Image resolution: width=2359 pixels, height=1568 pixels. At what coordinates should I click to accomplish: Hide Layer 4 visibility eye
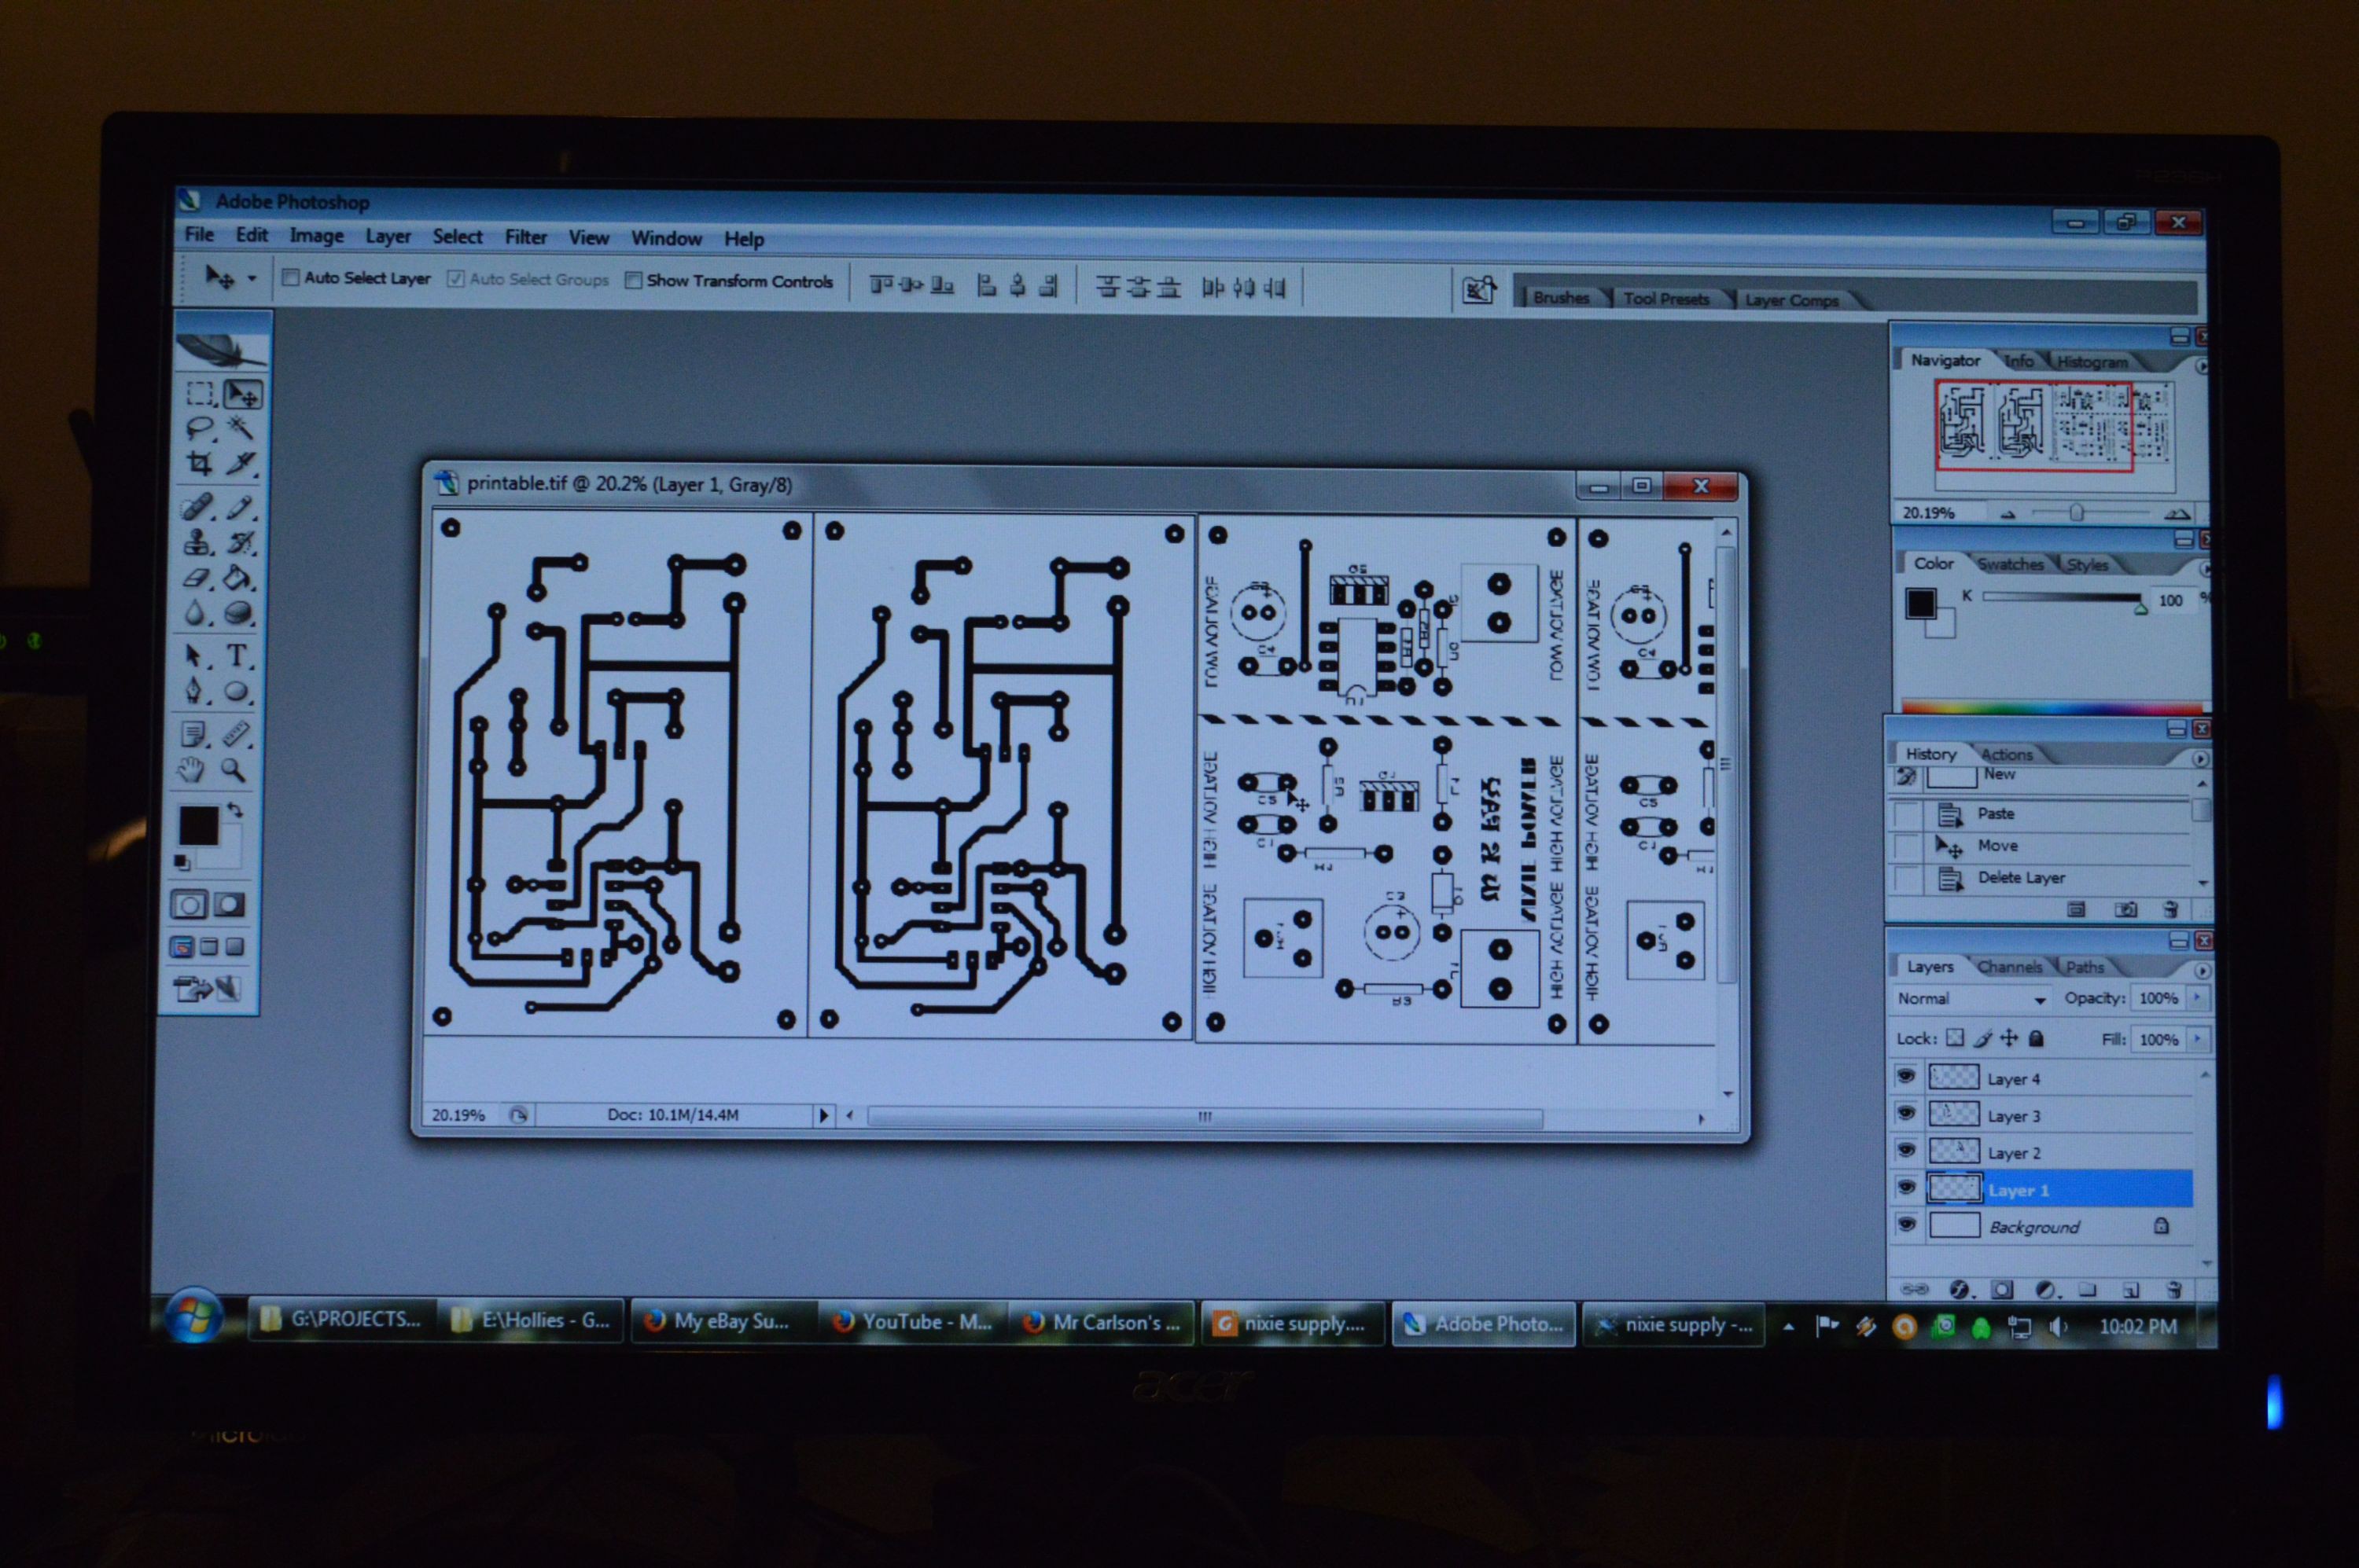pyautogui.click(x=1906, y=1077)
